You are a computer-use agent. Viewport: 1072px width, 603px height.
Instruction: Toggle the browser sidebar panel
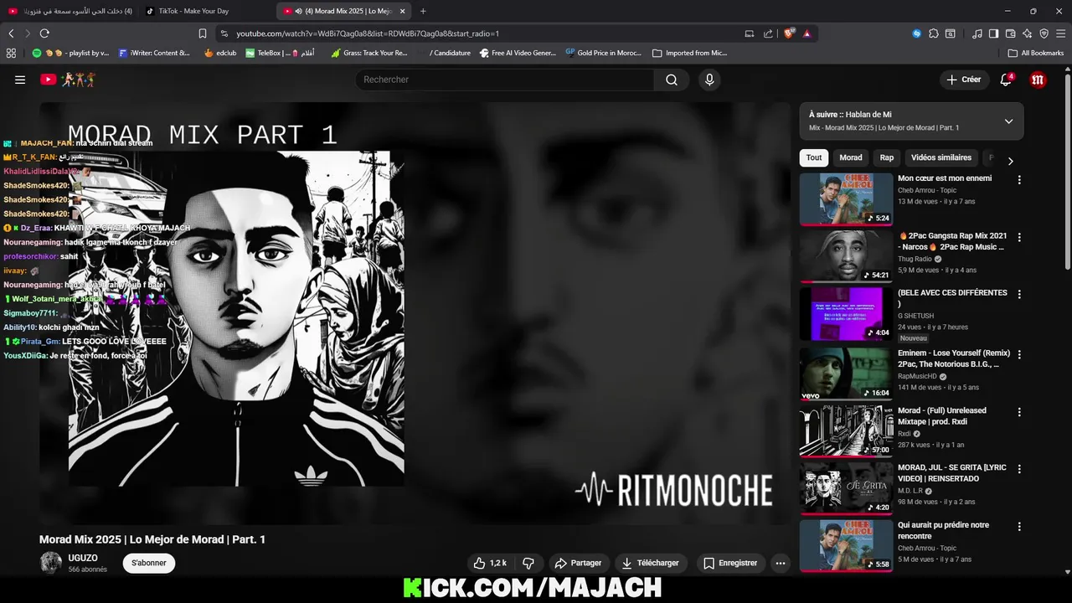[x=993, y=33]
